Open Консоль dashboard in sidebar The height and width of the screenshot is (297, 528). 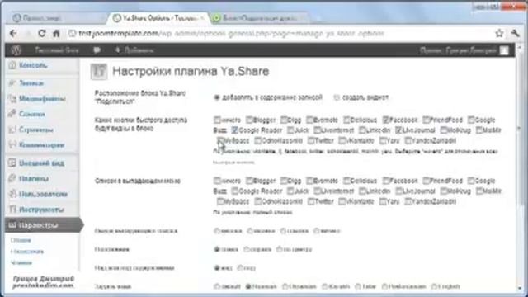(33, 65)
